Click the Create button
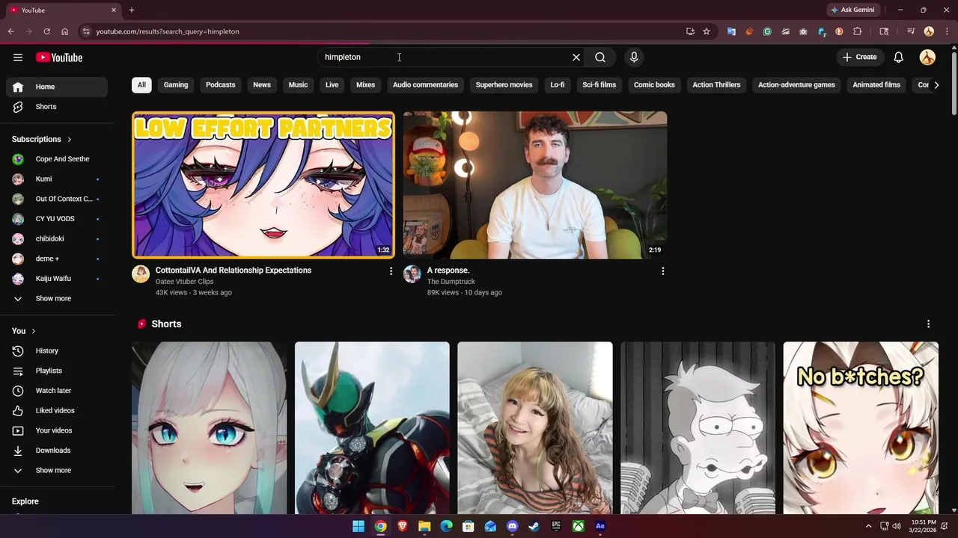Screen dimensions: 958x538 tap(859, 57)
